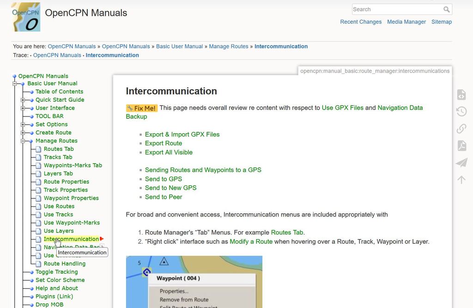Viewport: 473px width, 308px height.
Task: Open Set Color Scheme tree item
Action: point(60,280)
